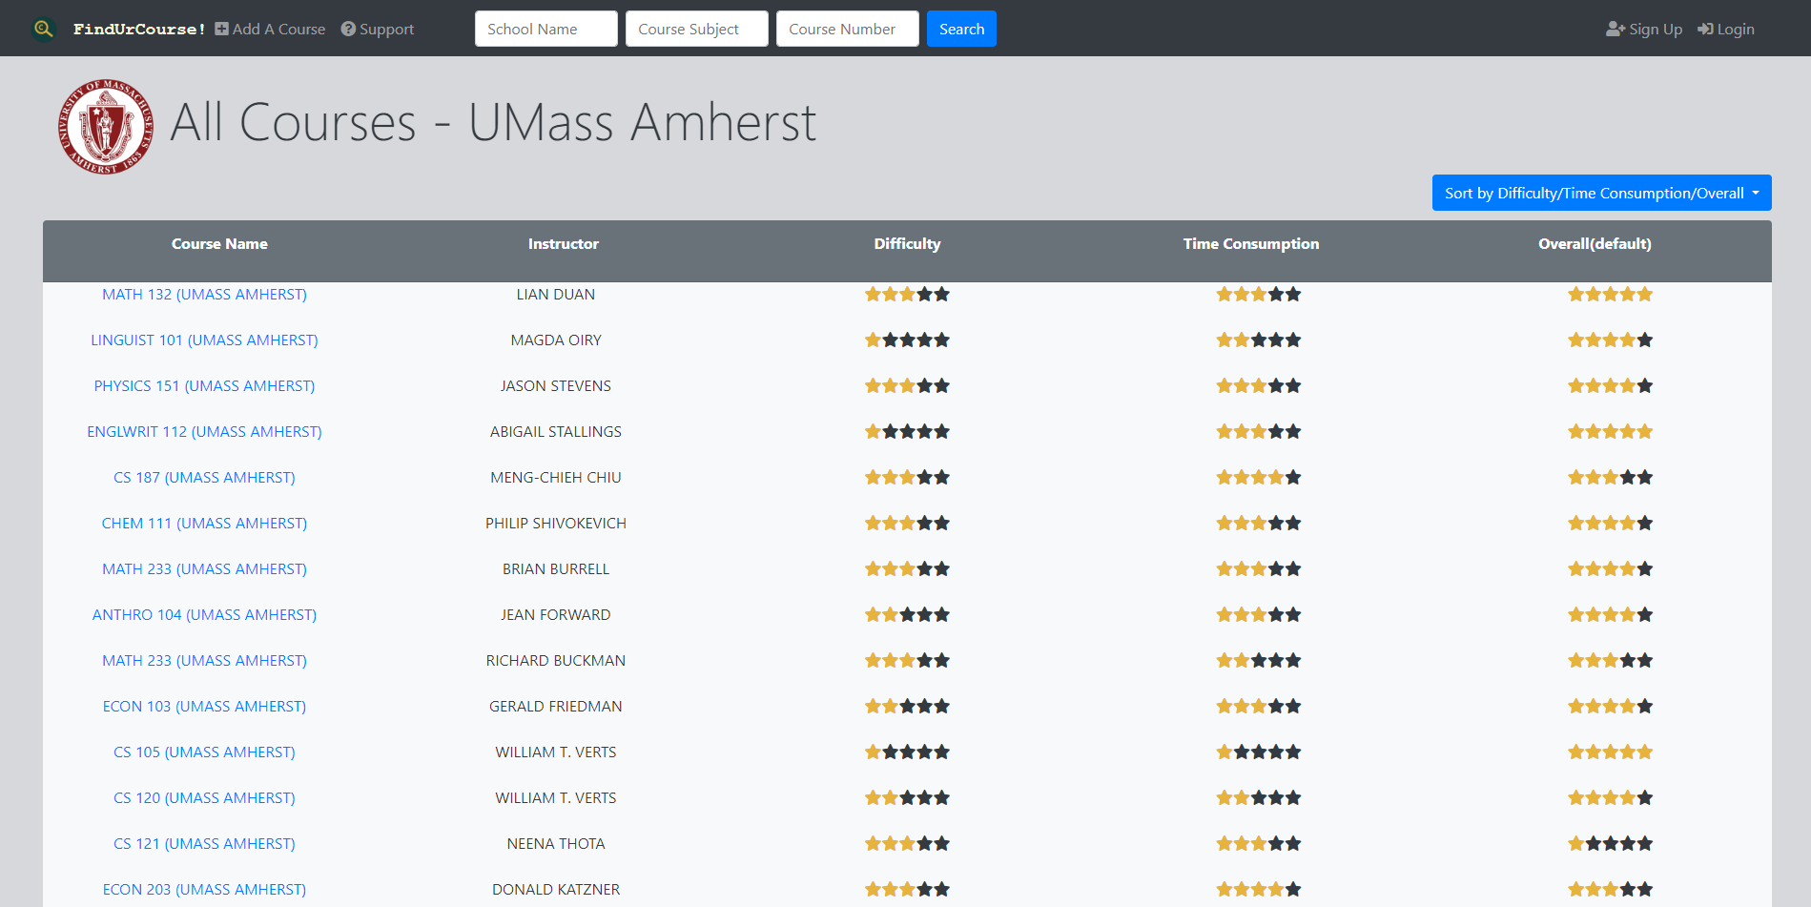Click instructor name BRIAN BURRELL
The height and width of the screenshot is (907, 1811).
coord(556,569)
